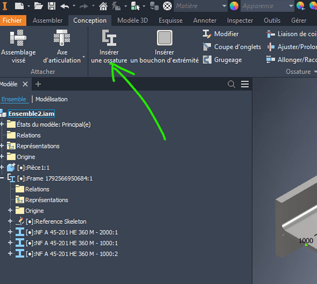Open the browser hamburger menu
Image resolution: width=317 pixels, height=284 pixels.
[244, 84]
